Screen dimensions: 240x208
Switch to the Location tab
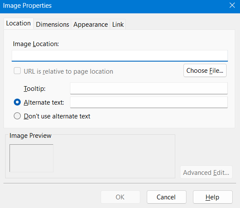(x=19, y=24)
